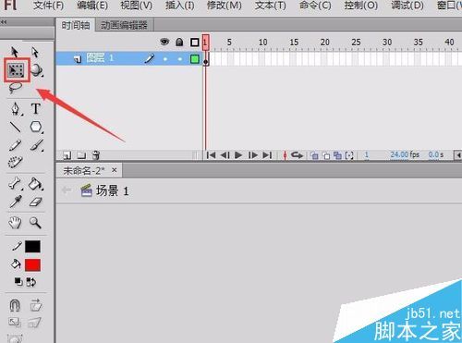
Task: Go to the last frame
Action: coord(267,155)
